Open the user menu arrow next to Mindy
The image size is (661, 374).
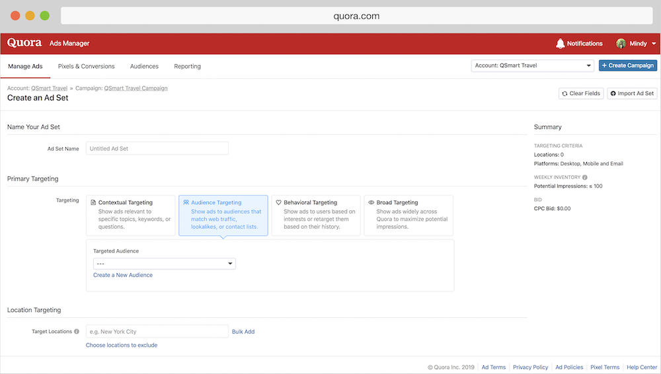coord(654,44)
